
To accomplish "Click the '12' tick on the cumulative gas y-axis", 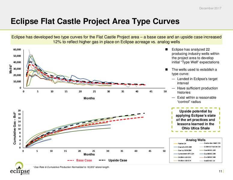I will [19, 125].
